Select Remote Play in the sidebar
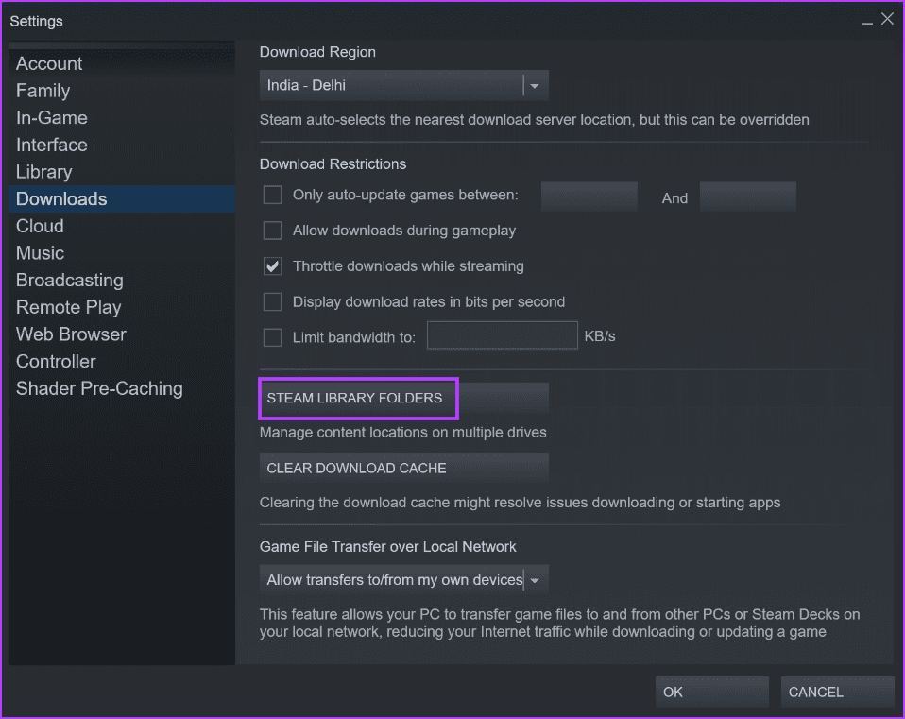Image resolution: width=905 pixels, height=719 pixels. pyautogui.click(x=121, y=308)
